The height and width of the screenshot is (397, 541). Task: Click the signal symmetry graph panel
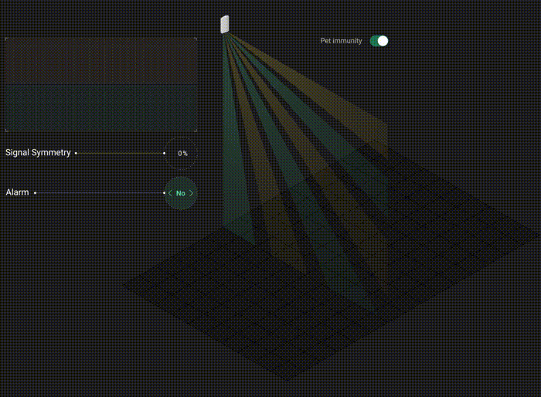(101, 84)
